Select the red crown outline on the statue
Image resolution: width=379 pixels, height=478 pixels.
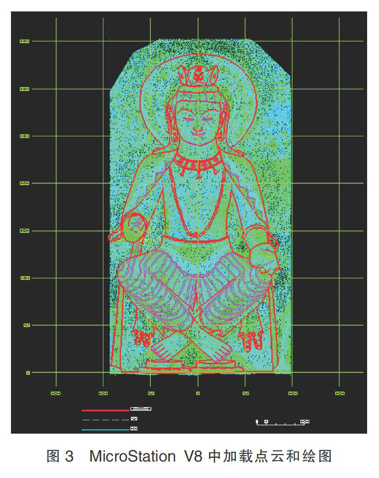[198, 75]
